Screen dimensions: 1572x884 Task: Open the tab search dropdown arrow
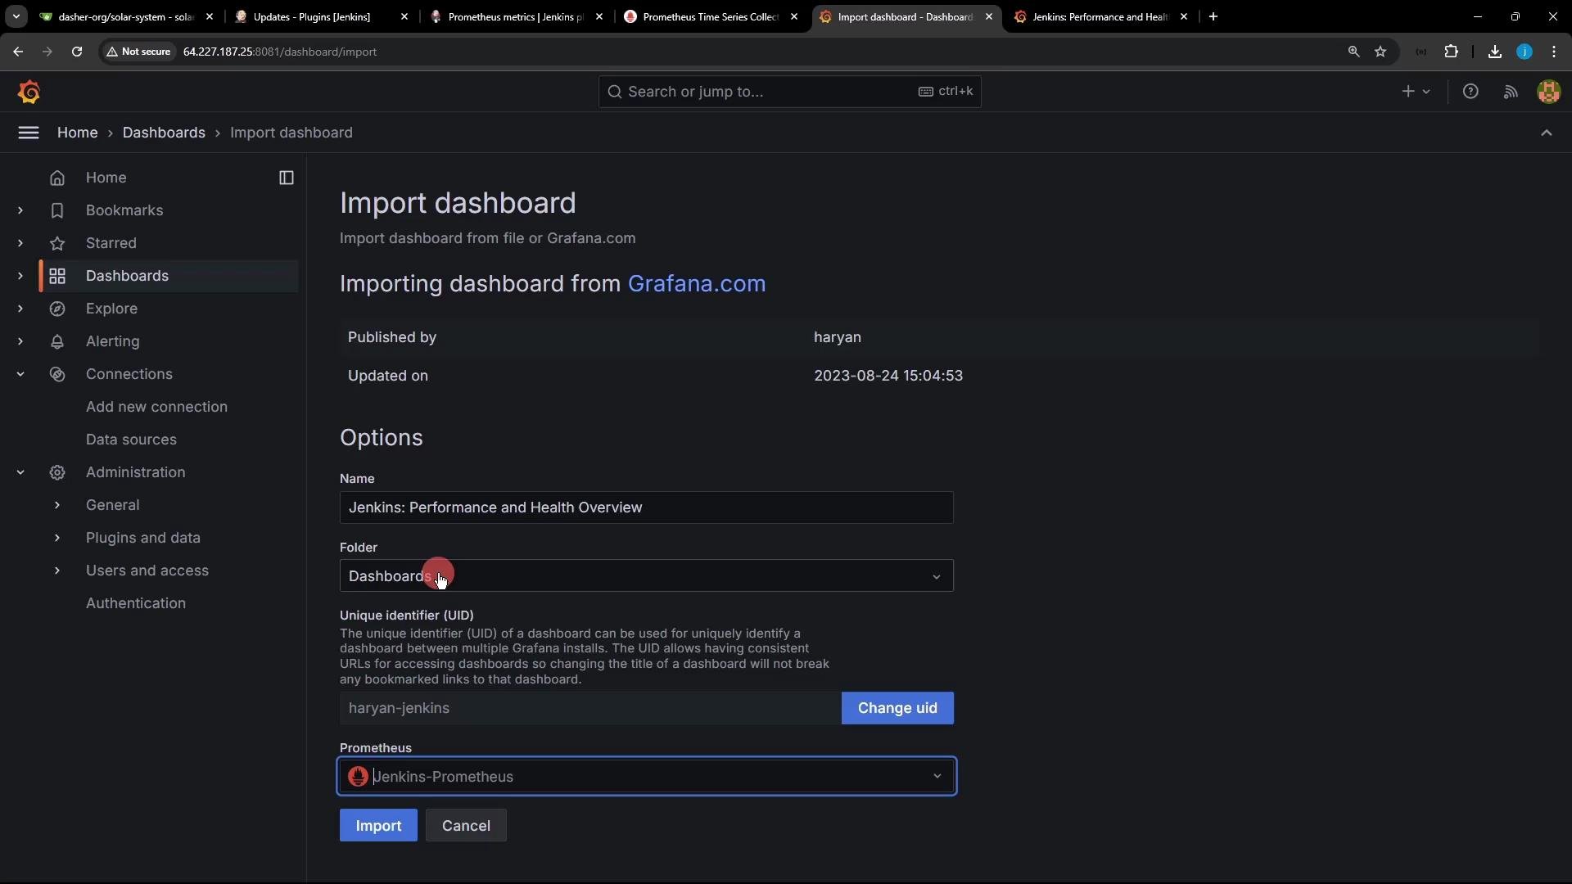16,16
